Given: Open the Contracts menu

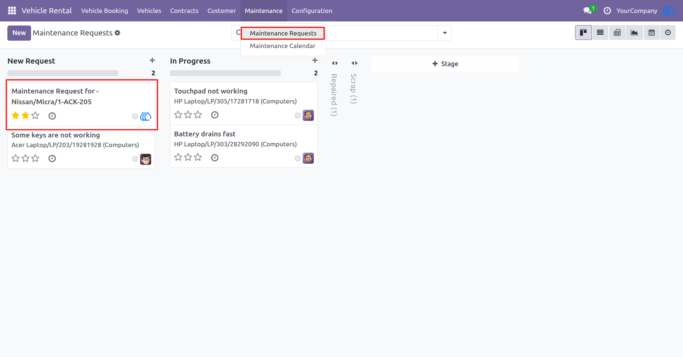Looking at the screenshot, I should point(184,11).
